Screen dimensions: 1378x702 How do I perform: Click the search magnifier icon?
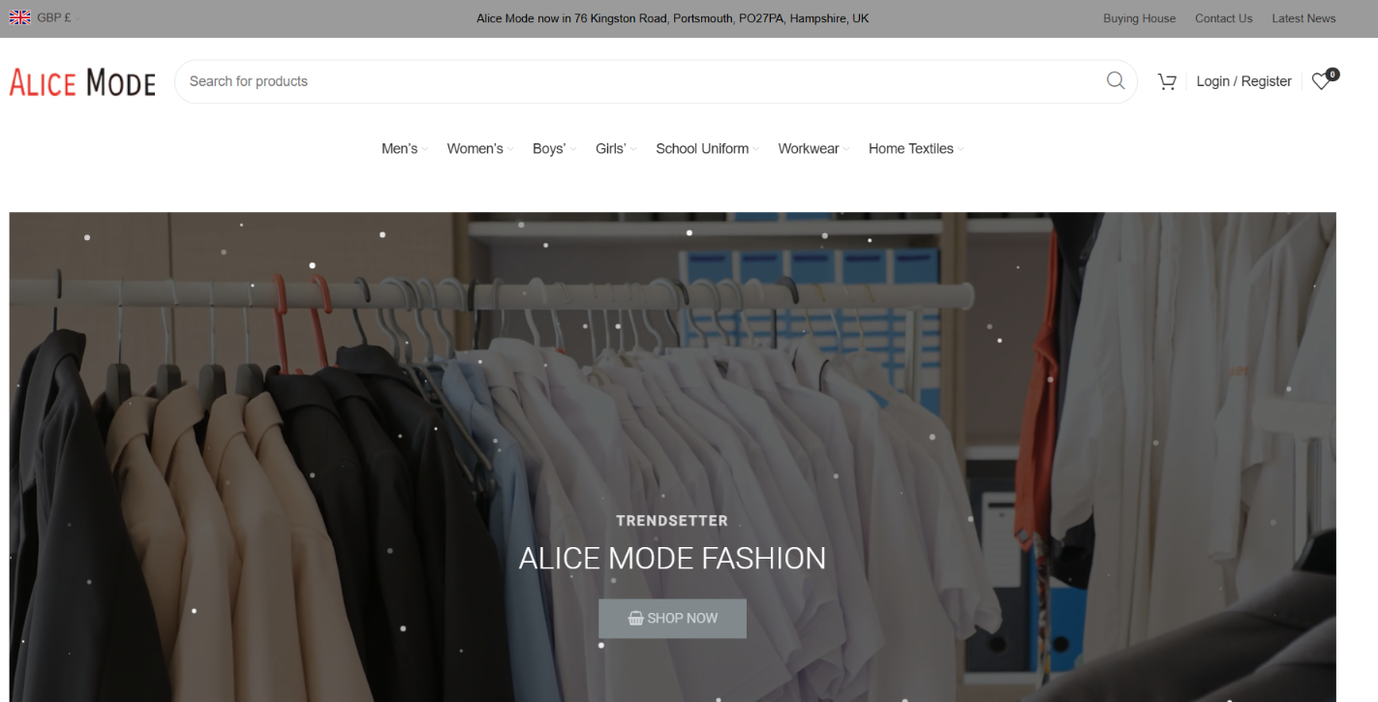pyautogui.click(x=1116, y=81)
